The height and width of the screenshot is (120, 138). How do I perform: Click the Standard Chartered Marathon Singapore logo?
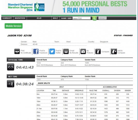26,7
